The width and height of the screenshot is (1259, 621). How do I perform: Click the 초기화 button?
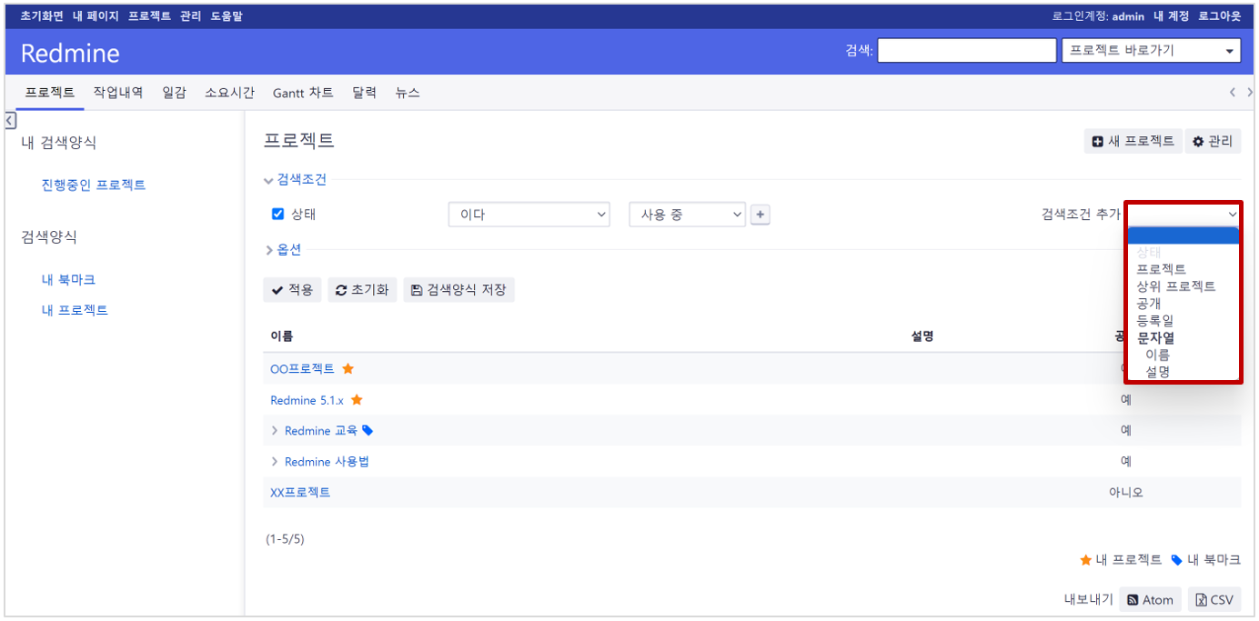362,290
